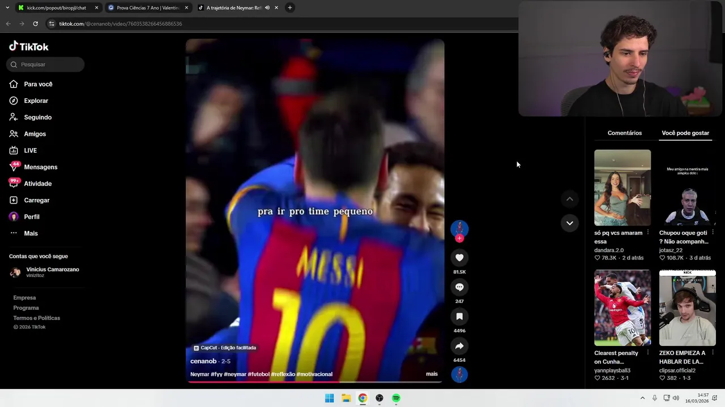The image size is (725, 407).
Task: Click the spinning sound disc icon
Action: point(459,374)
